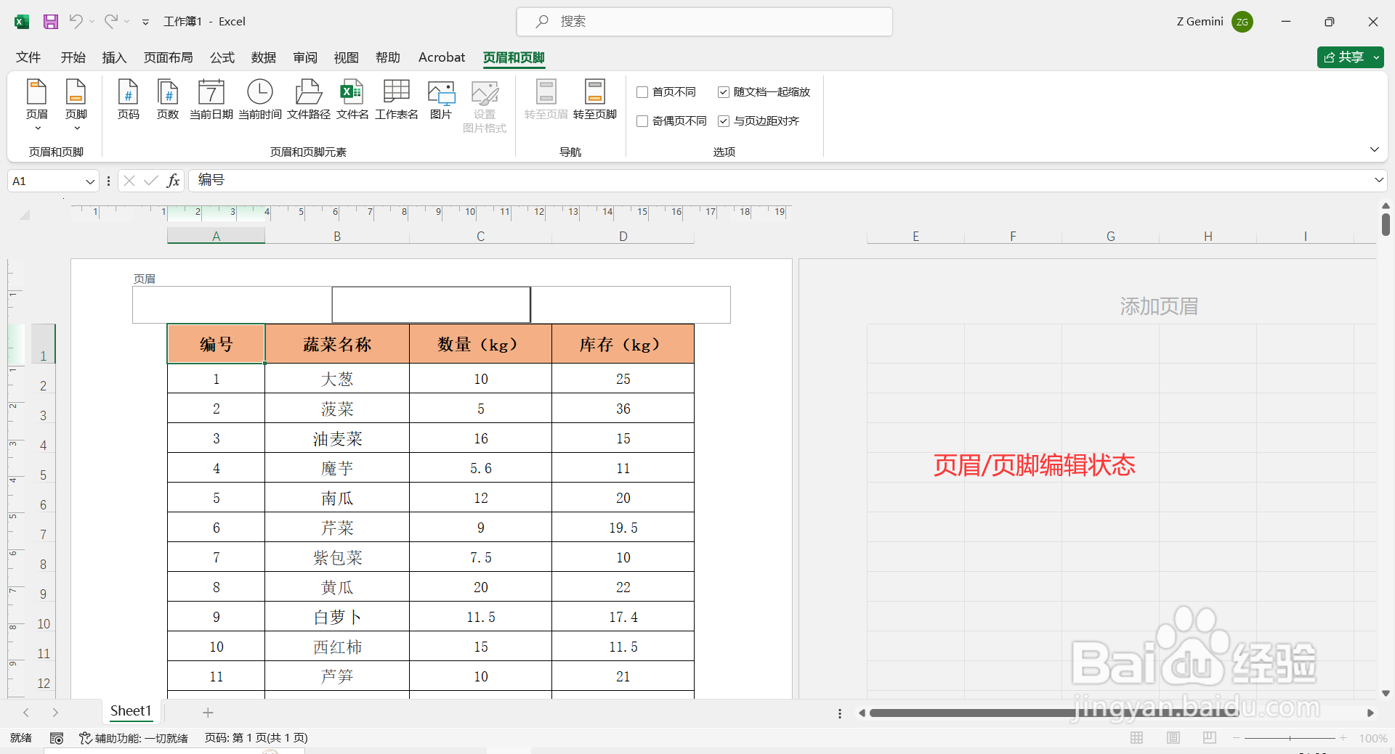Image resolution: width=1395 pixels, height=754 pixels.
Task: Click the insert function fx icon
Action: pyautogui.click(x=173, y=181)
